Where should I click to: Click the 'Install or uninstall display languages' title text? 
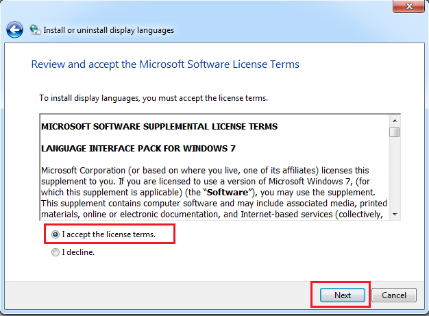click(x=108, y=30)
